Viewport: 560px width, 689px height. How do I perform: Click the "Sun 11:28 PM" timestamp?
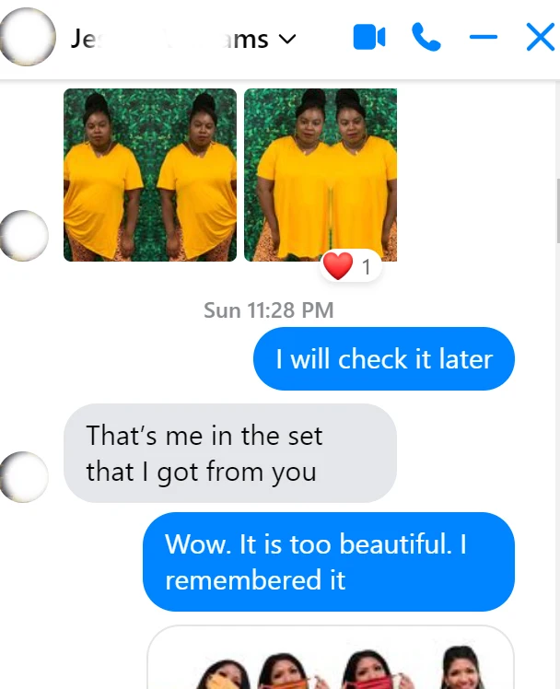point(269,310)
